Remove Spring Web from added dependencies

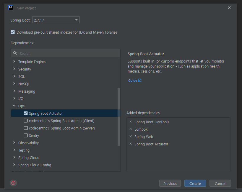point(131,136)
